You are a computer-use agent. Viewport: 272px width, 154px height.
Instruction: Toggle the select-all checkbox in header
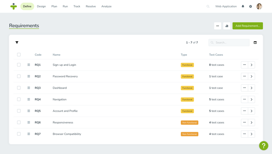(x=19, y=55)
